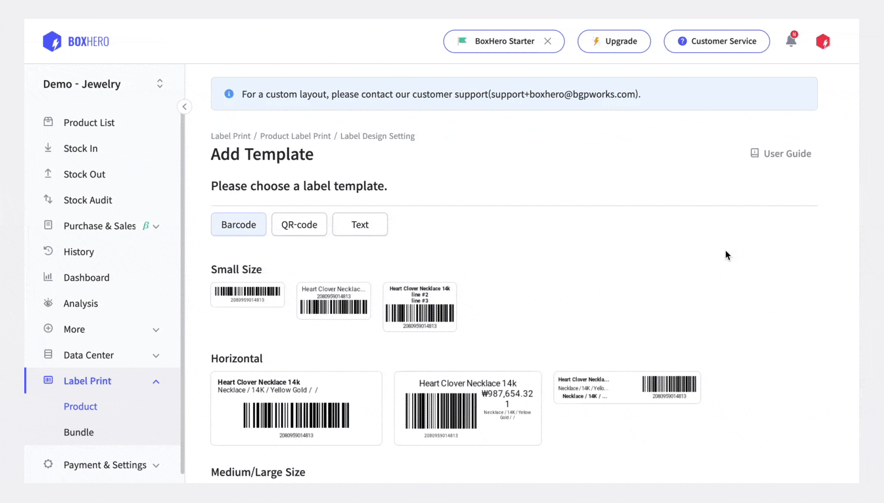Collapse the Label Print section
Screen dimensions: 884x503
tap(156, 381)
